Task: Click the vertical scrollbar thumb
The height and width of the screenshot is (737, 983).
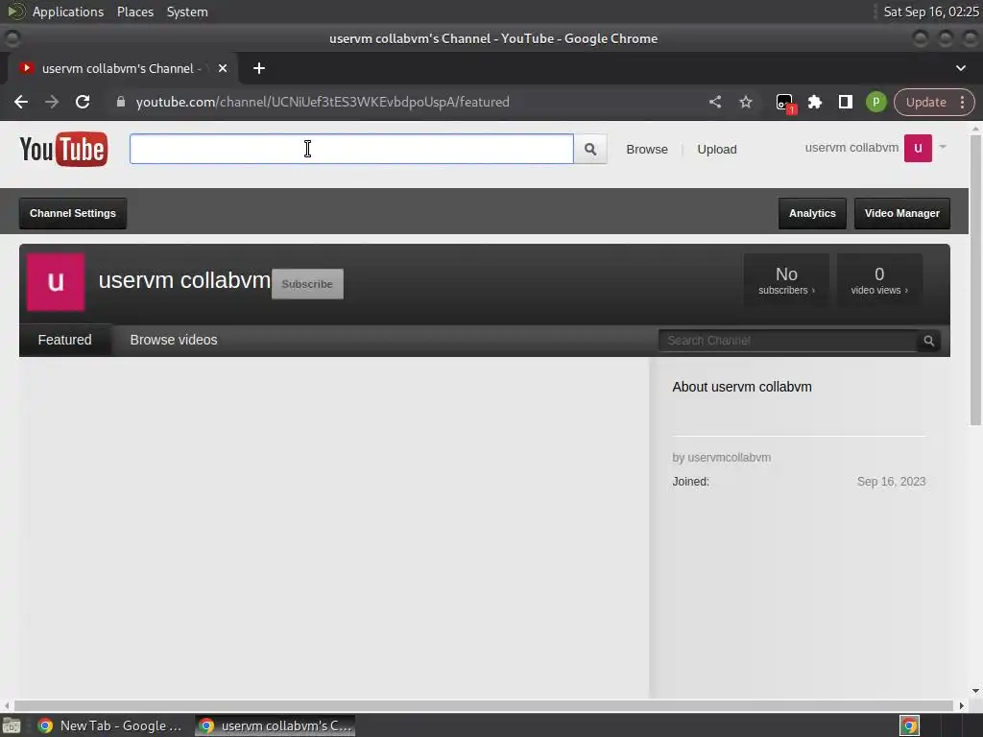Action: pos(975,281)
